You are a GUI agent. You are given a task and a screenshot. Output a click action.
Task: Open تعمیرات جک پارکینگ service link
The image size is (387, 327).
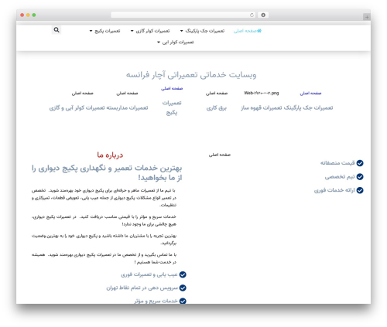coord(308,107)
